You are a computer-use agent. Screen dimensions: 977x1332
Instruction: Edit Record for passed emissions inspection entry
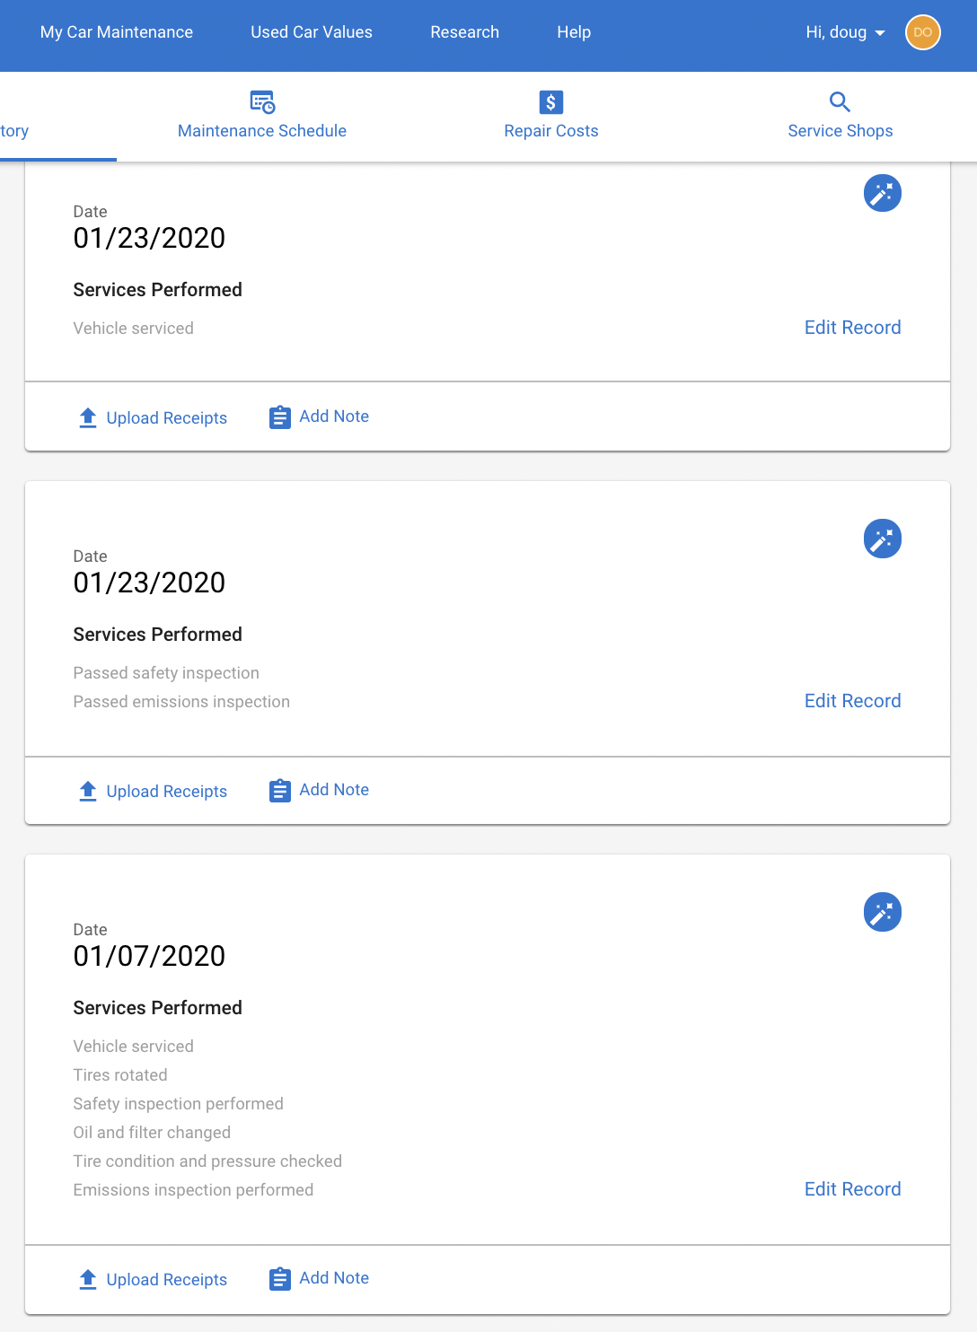click(x=852, y=701)
